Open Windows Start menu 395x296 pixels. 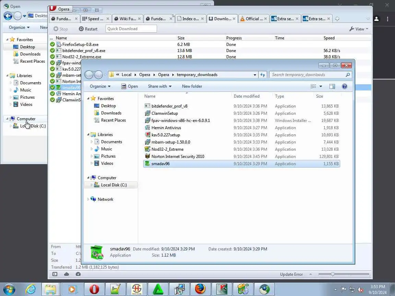[x=9, y=289]
